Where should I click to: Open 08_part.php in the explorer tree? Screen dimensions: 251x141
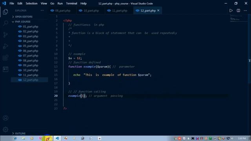31,60
